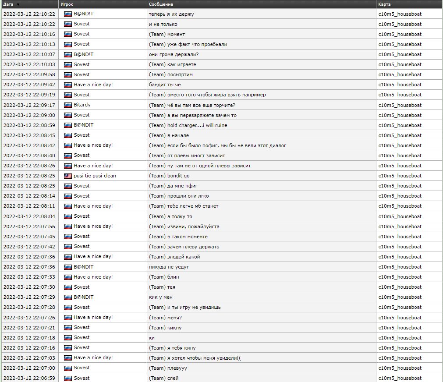Sort by the Сообщение column header
The image size is (443, 382).
160,4
